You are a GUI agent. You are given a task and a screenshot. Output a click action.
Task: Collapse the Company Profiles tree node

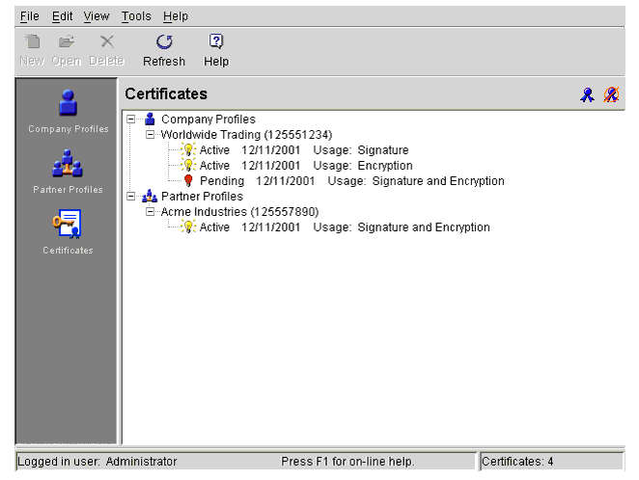point(131,120)
